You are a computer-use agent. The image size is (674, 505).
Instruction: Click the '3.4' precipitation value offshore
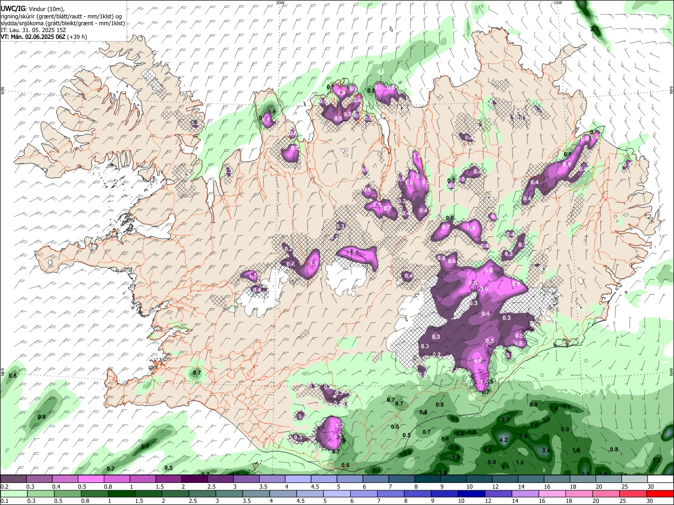546,451
